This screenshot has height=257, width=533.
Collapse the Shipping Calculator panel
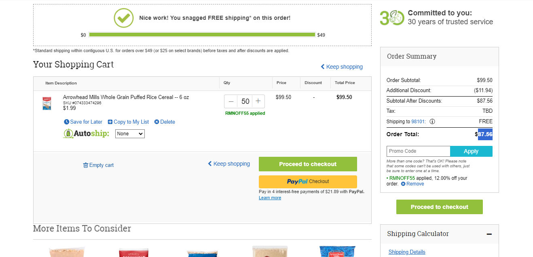pos(489,234)
